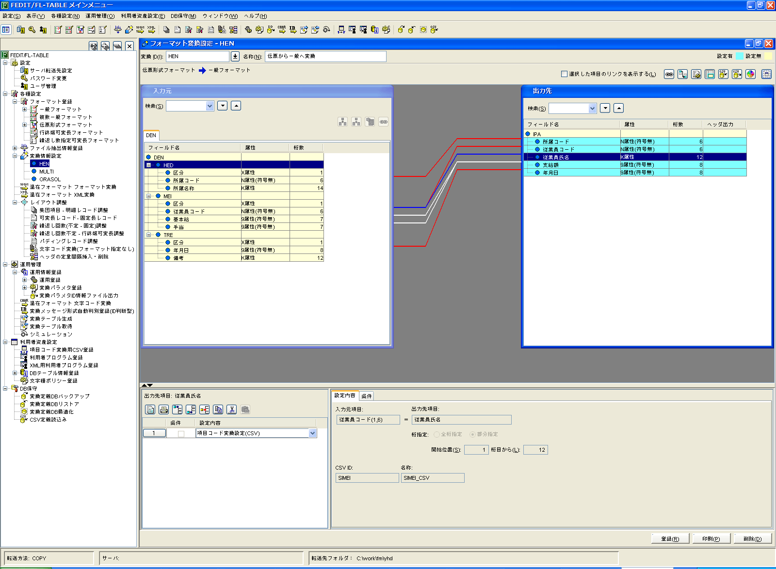Click the CHAR code conversion toolbar icon
This screenshot has width=776, height=569.
tap(282, 30)
